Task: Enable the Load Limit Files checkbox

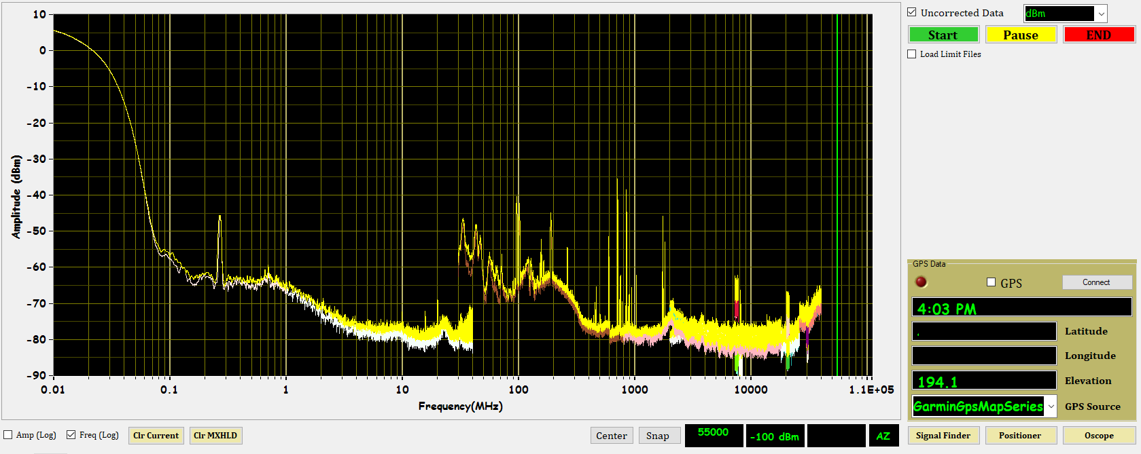Action: pos(912,54)
